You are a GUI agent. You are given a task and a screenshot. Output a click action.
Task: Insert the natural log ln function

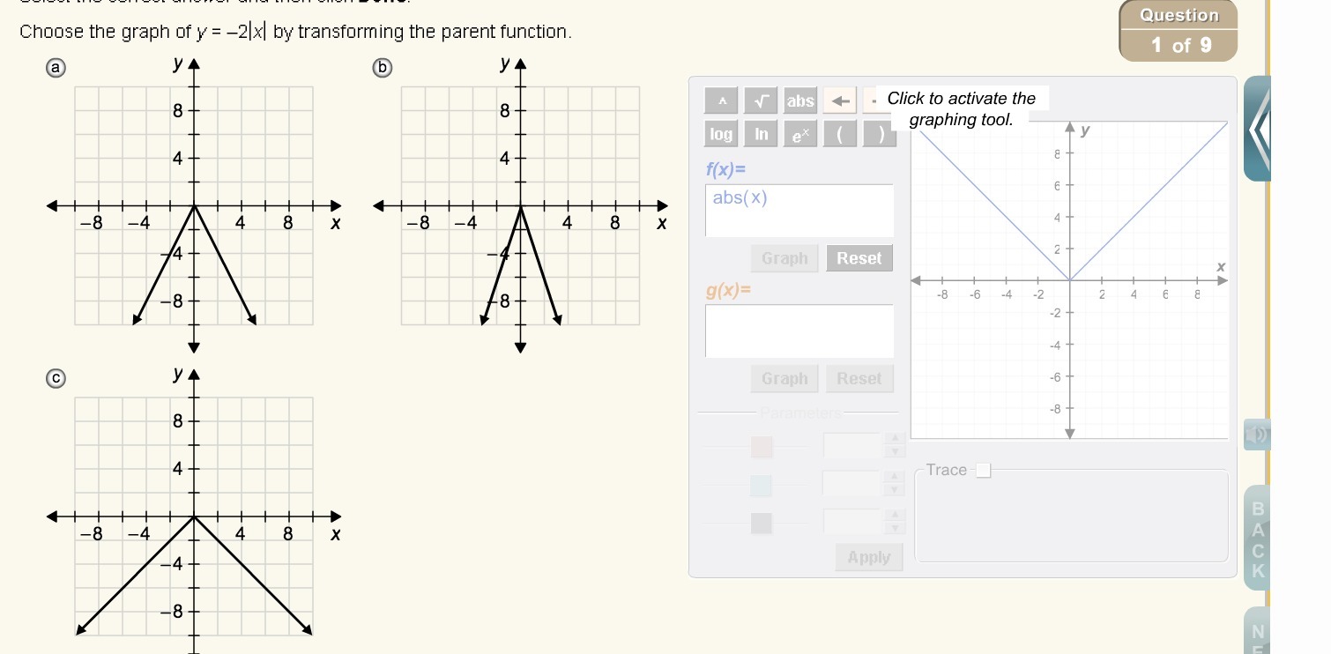click(x=761, y=134)
